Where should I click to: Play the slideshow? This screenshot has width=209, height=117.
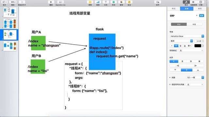pyautogui.click(x=51, y=2)
